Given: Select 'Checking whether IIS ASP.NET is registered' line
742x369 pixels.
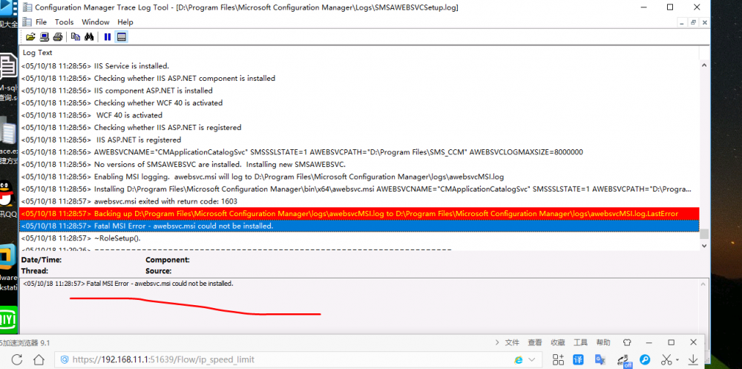Looking at the screenshot, I should [x=359, y=128].
